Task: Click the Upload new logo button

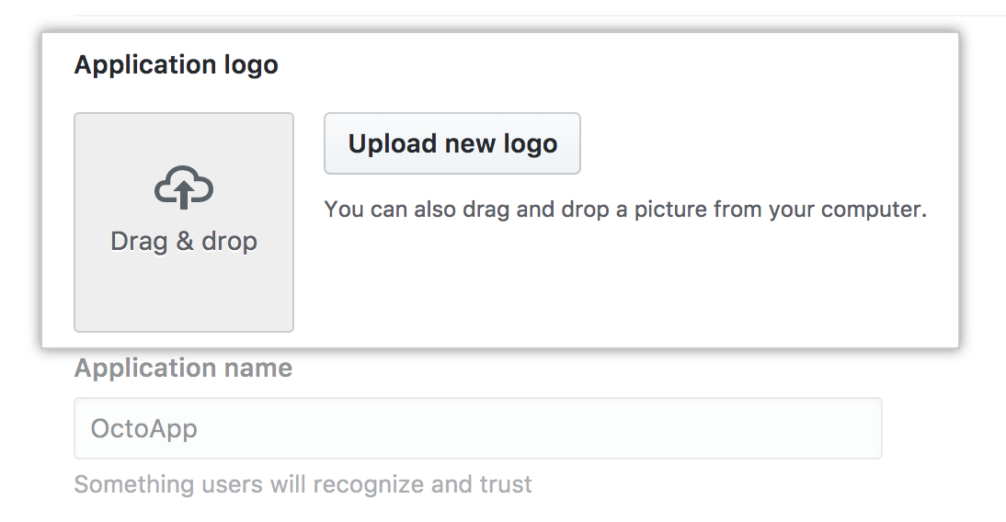Action: tap(452, 143)
